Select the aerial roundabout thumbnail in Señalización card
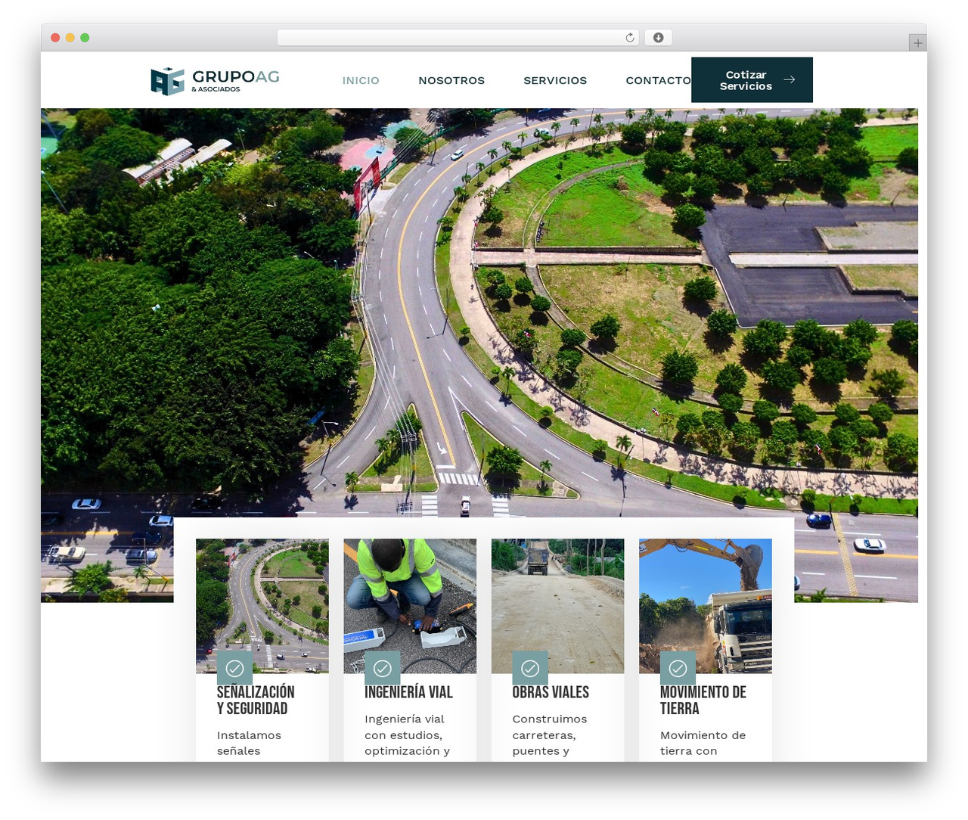 pos(262,605)
